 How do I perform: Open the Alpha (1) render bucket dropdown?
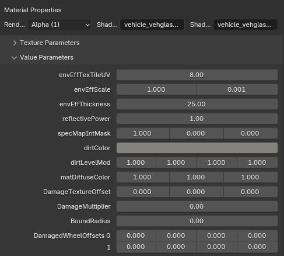pos(59,25)
